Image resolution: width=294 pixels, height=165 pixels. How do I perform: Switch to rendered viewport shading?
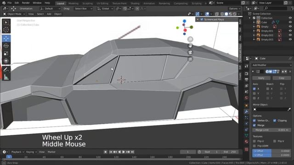coord(235,14)
